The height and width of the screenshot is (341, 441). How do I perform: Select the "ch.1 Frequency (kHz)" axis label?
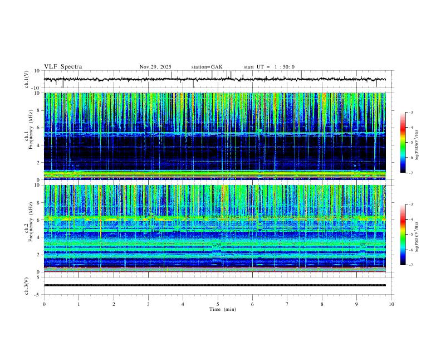pyautogui.click(x=29, y=129)
